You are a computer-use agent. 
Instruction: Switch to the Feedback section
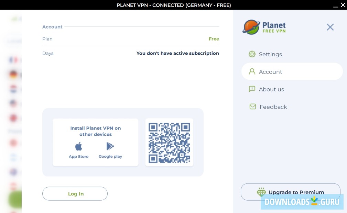coord(273,107)
